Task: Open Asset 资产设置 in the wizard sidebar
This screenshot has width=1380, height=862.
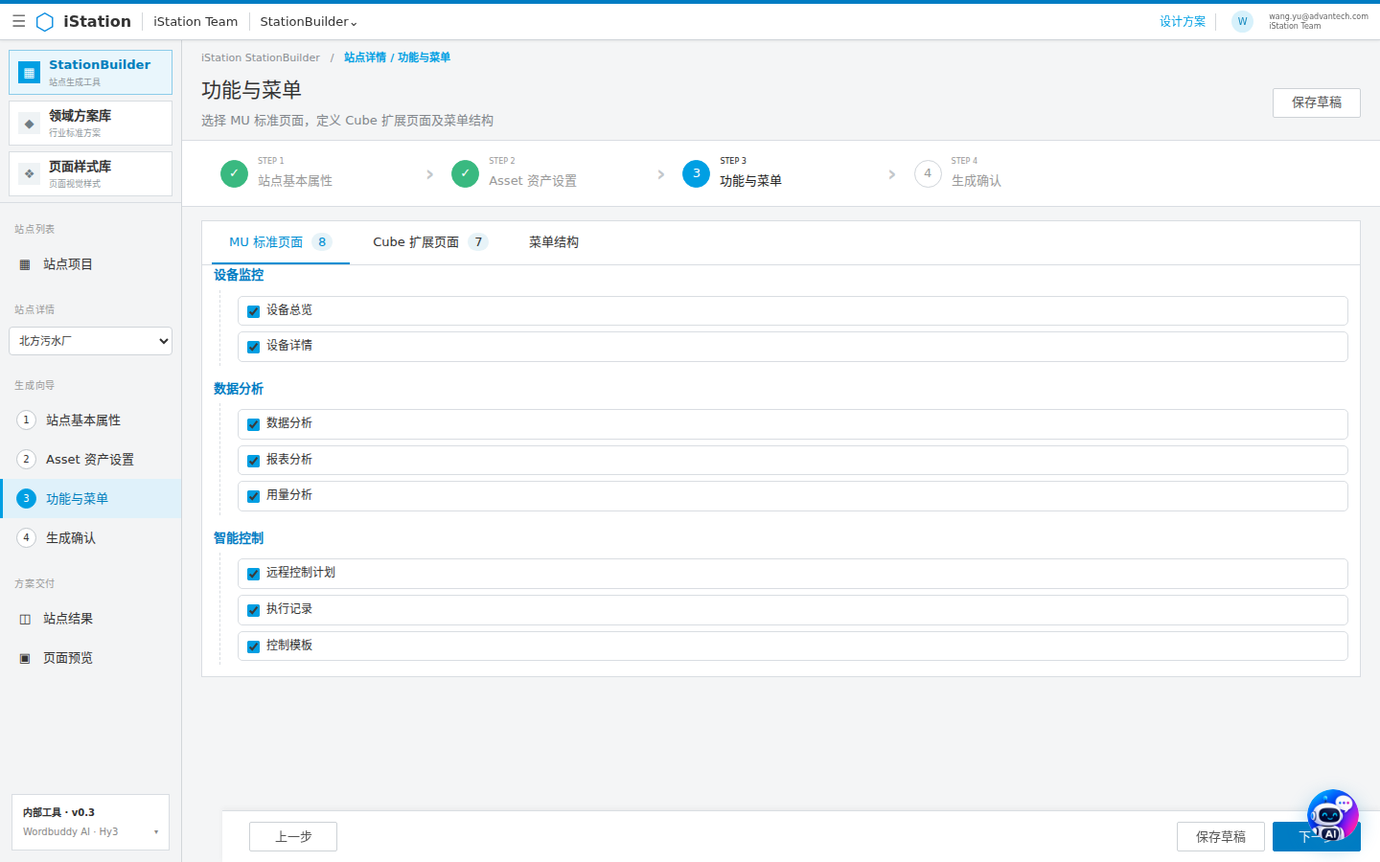Action: (x=90, y=459)
